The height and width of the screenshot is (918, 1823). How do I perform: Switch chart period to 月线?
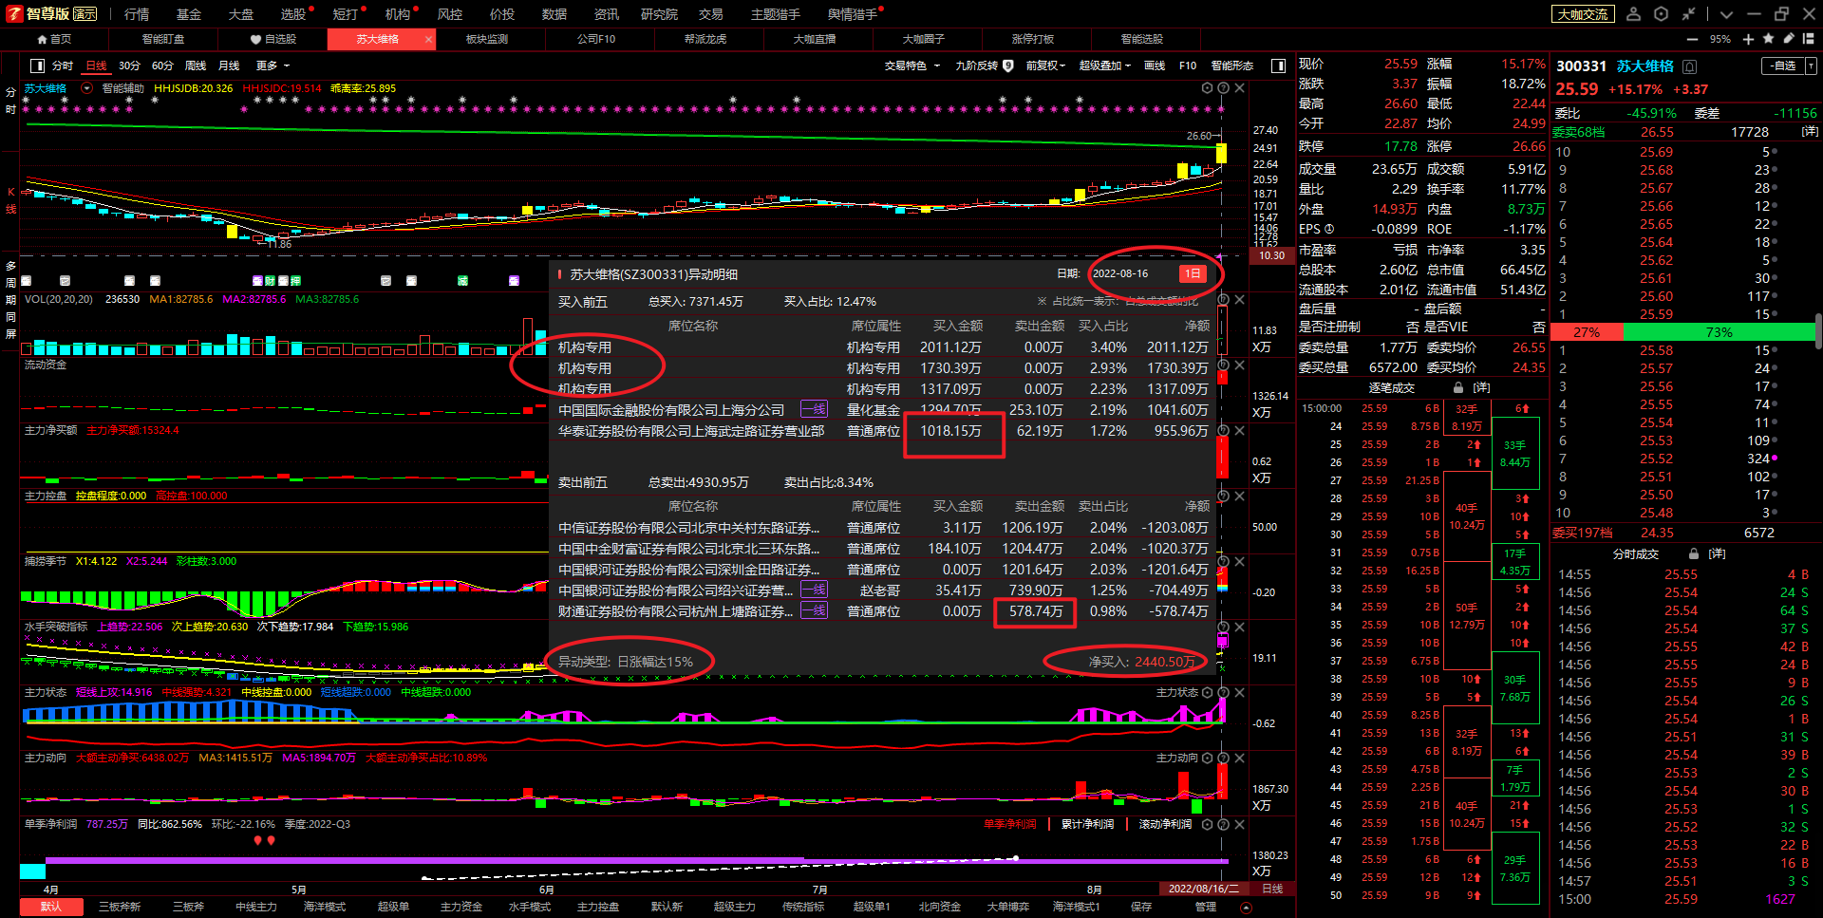[x=229, y=66]
